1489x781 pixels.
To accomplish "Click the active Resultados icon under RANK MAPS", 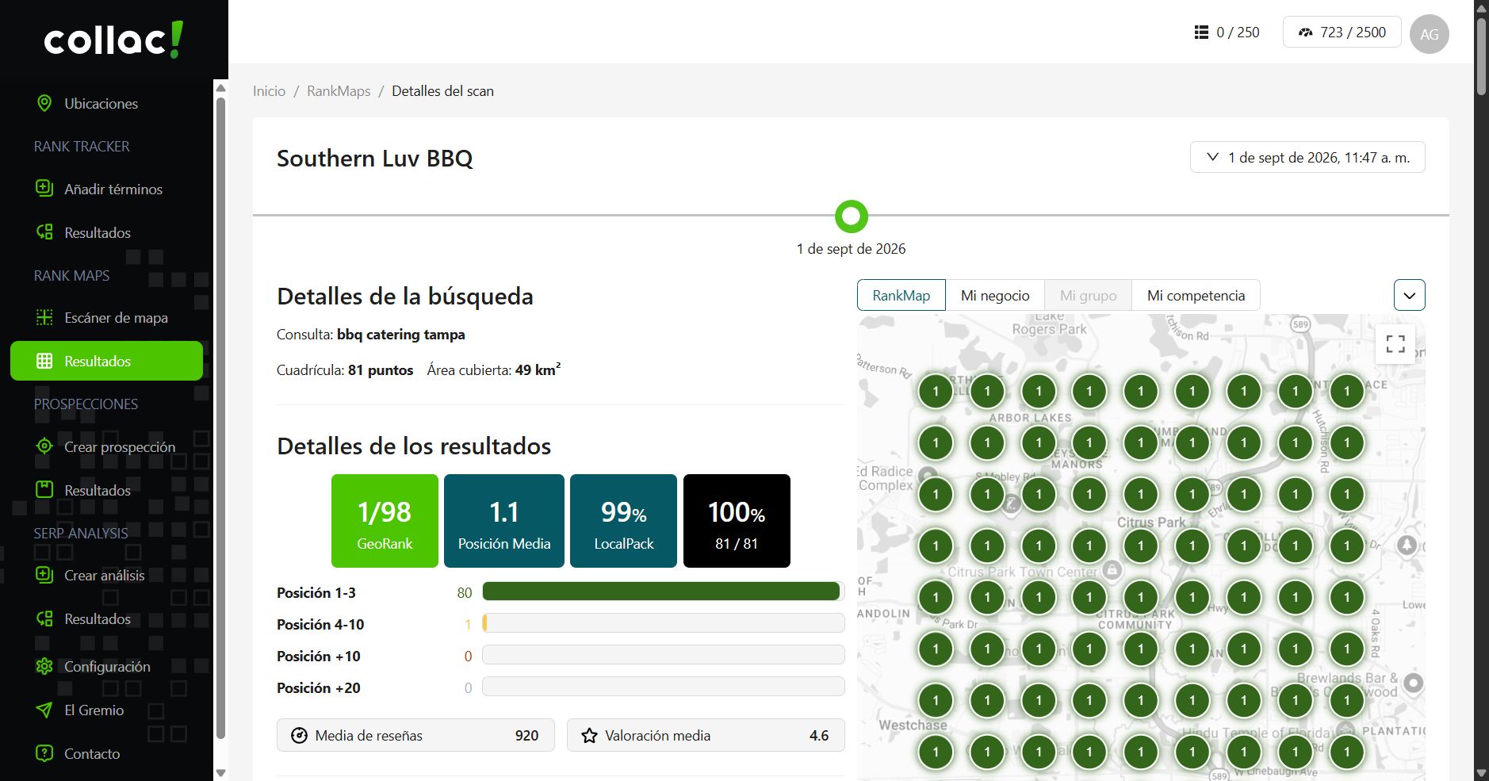I will pos(44,361).
